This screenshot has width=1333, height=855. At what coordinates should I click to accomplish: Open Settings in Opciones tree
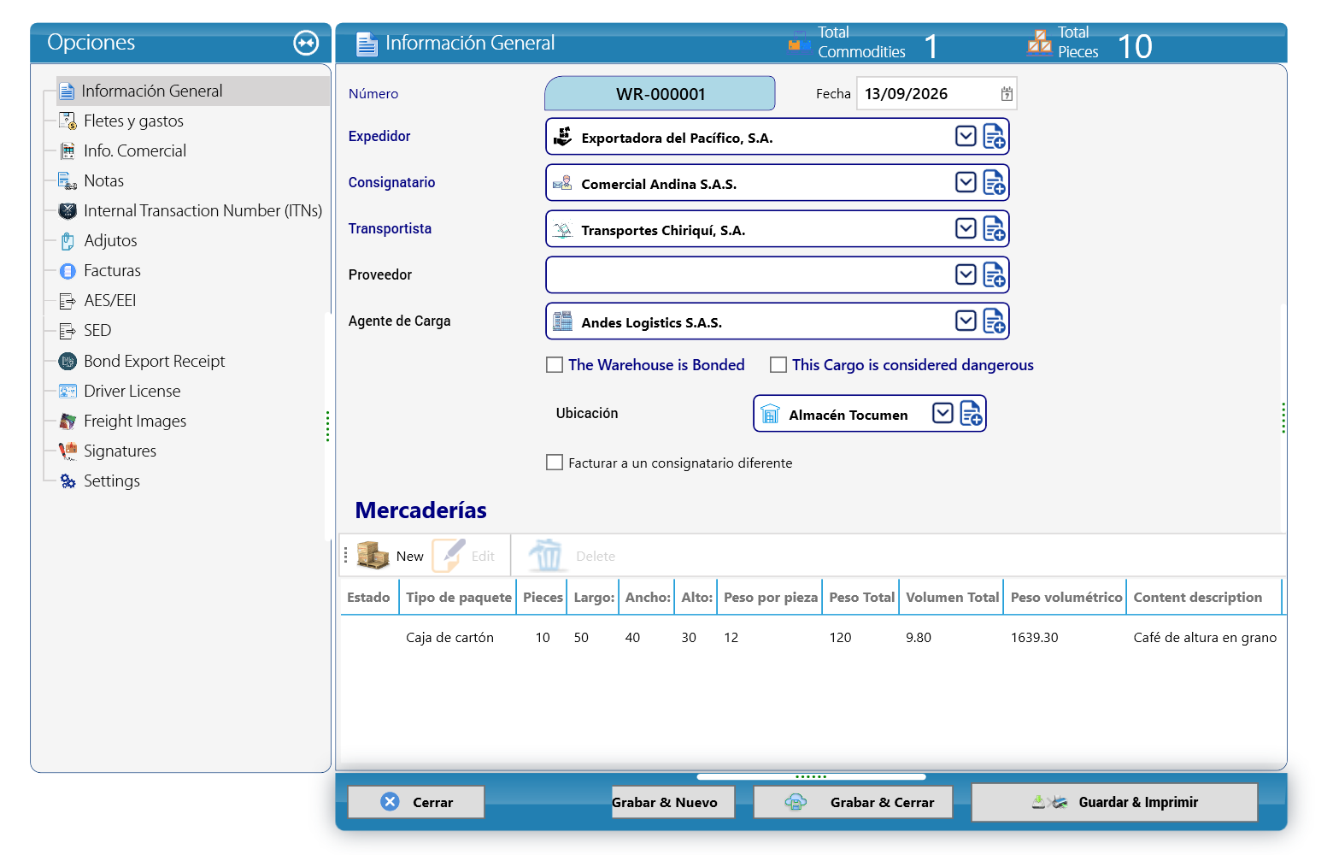coord(99,481)
